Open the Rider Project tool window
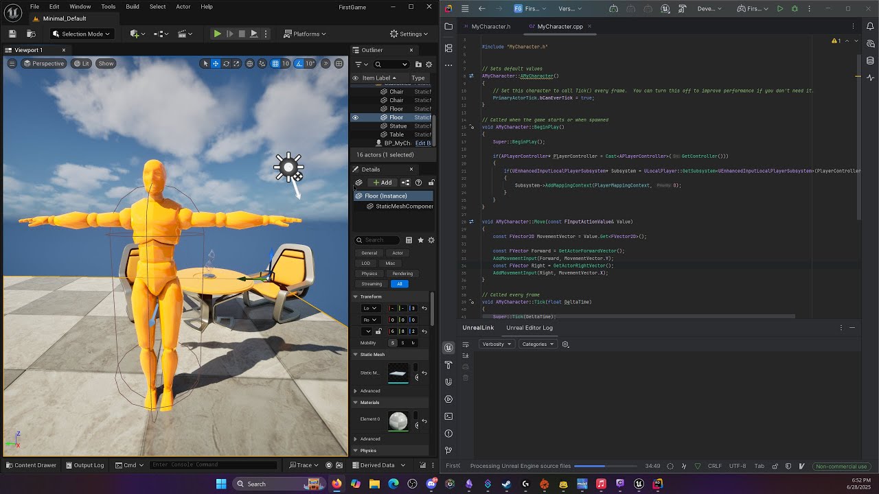879x494 pixels. [x=448, y=26]
